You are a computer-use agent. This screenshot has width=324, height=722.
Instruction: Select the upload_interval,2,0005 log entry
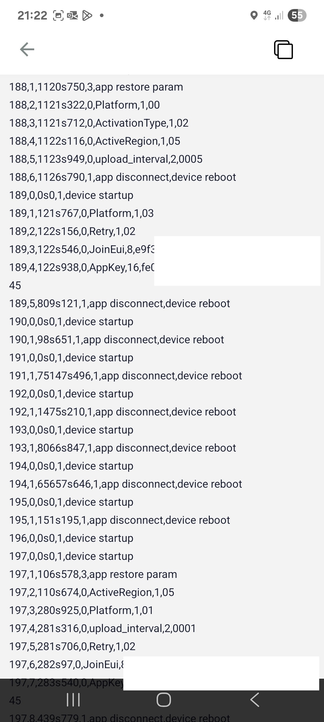(x=106, y=159)
